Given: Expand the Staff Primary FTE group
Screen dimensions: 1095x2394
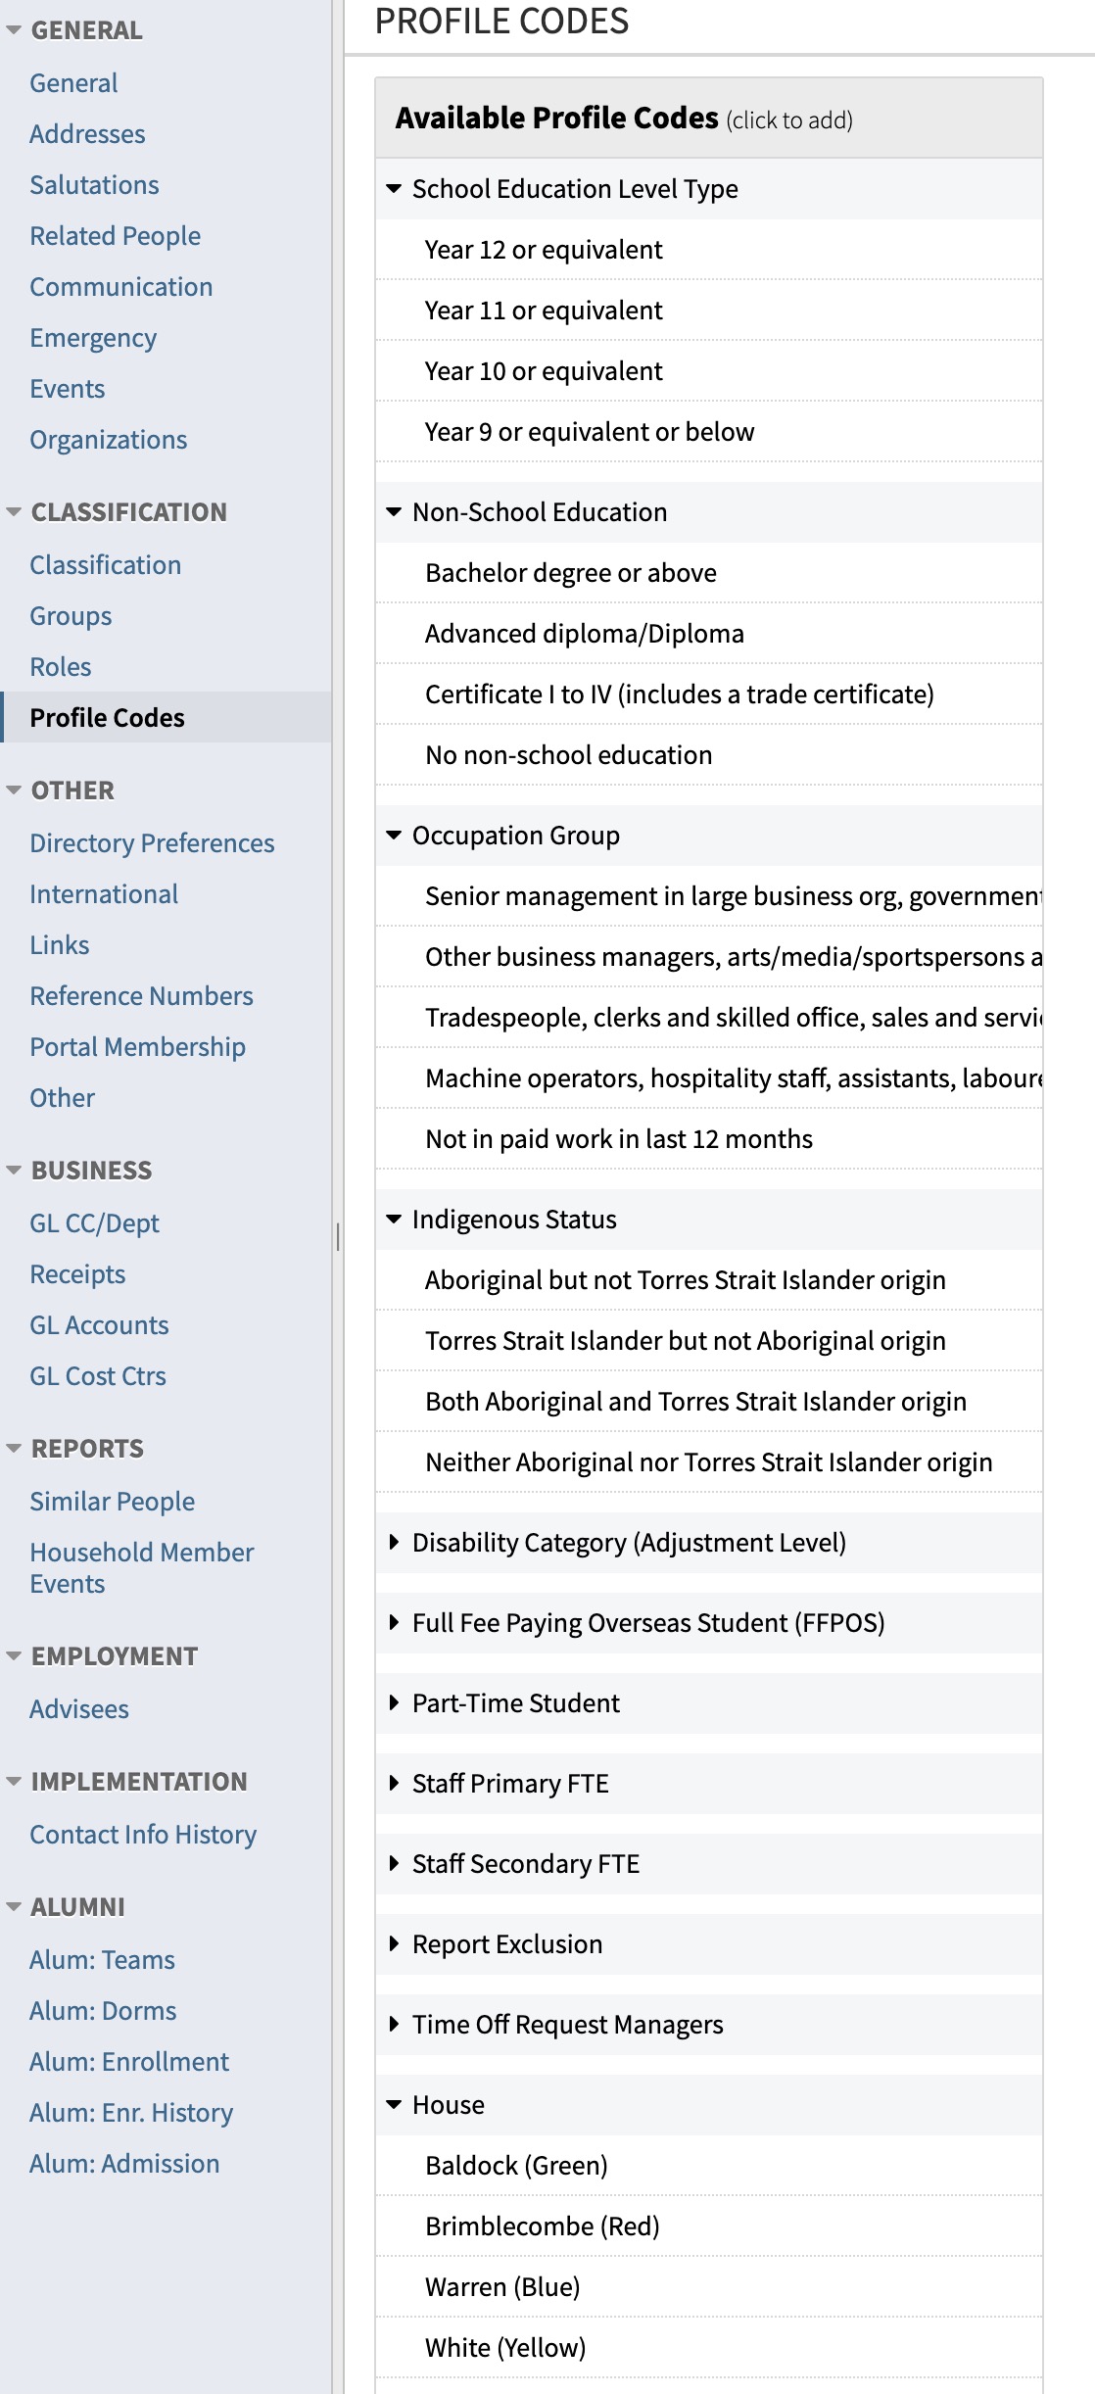Looking at the screenshot, I should pos(395,1784).
